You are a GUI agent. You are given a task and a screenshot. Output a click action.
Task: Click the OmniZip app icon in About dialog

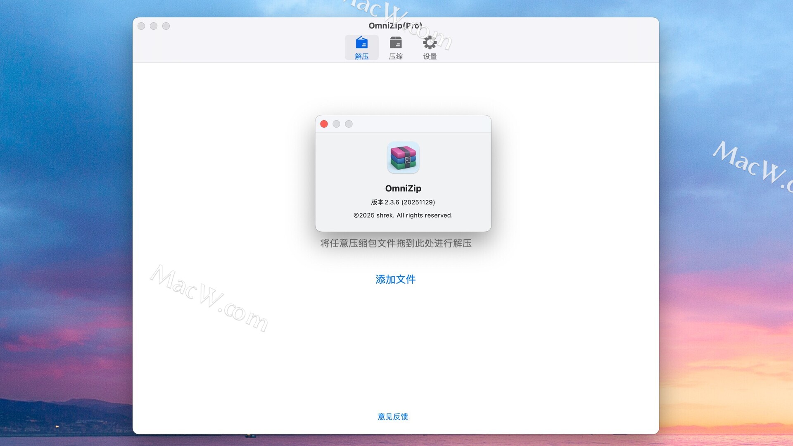403,158
